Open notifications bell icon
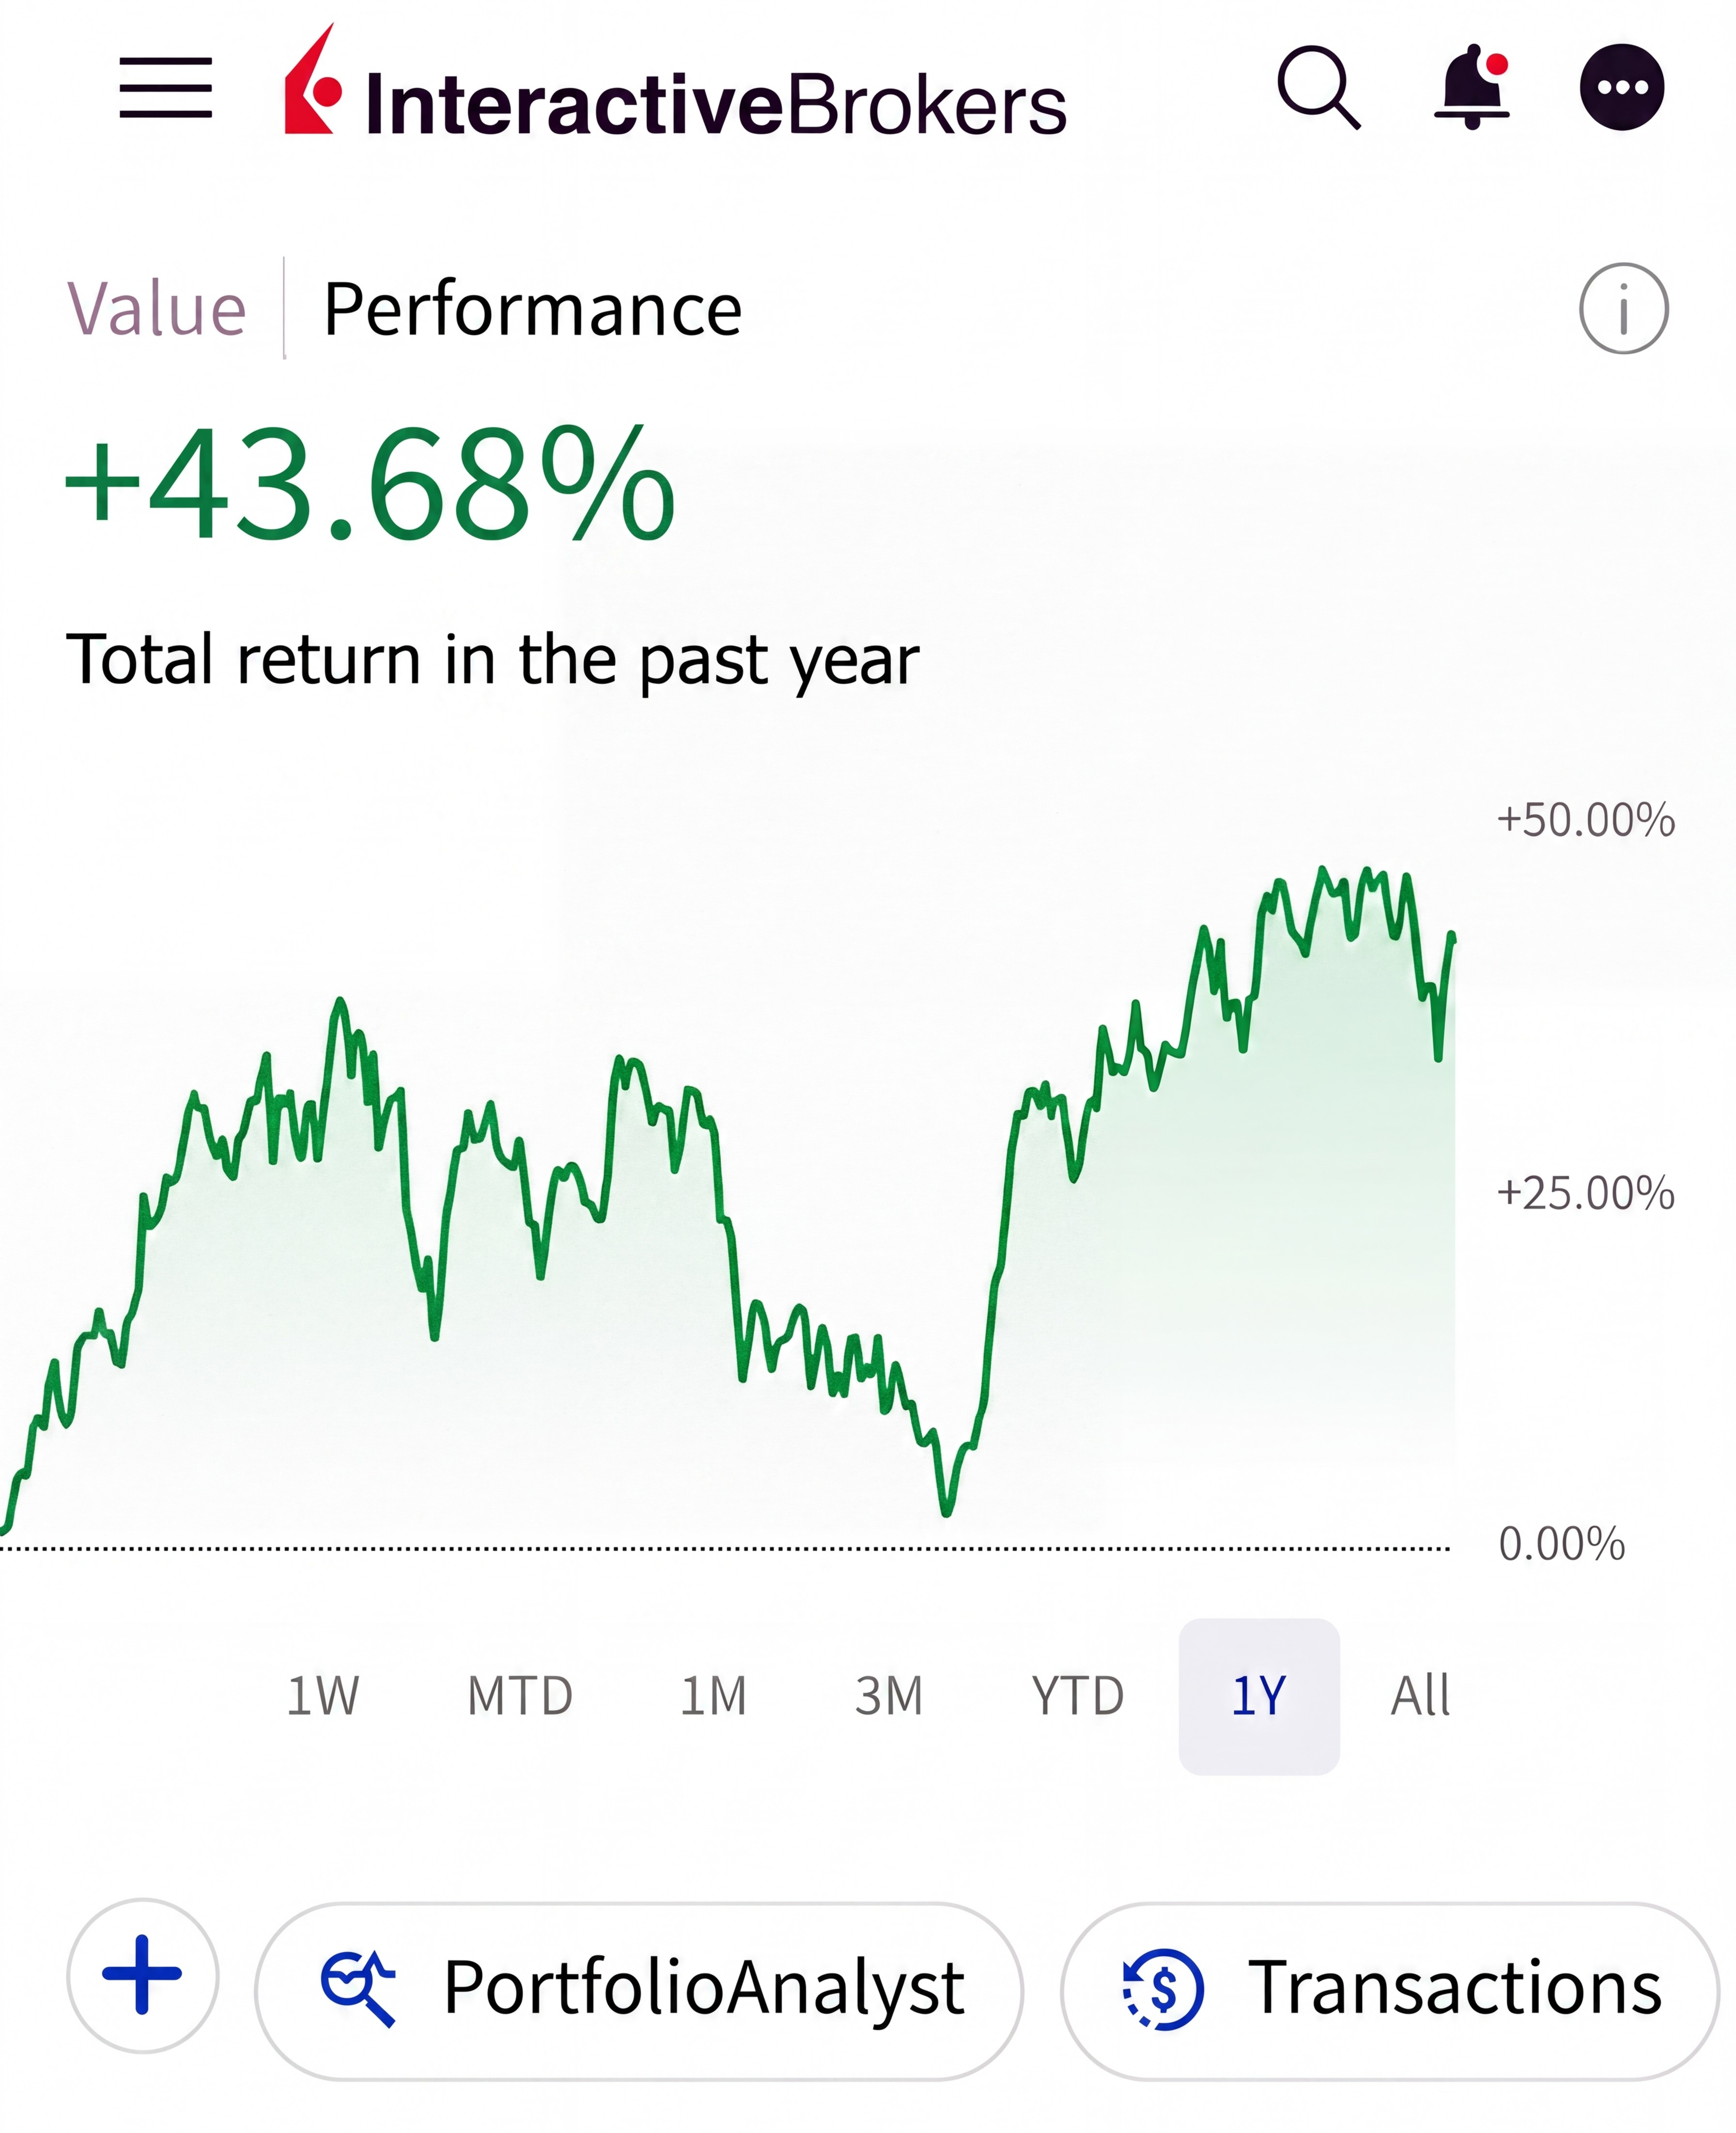This screenshot has height=2133, width=1736. (x=1472, y=87)
